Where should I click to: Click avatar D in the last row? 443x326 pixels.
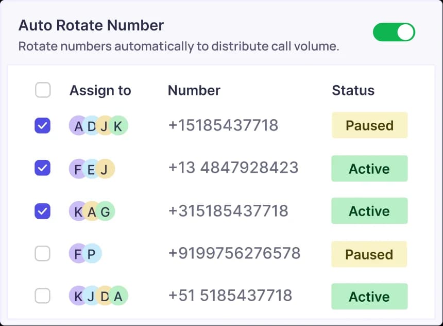coord(105,296)
